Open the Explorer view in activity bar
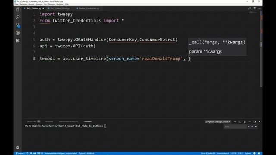This screenshot has height=155, width=276. [18, 9]
